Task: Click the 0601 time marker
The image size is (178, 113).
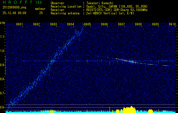Action: point(20,24)
